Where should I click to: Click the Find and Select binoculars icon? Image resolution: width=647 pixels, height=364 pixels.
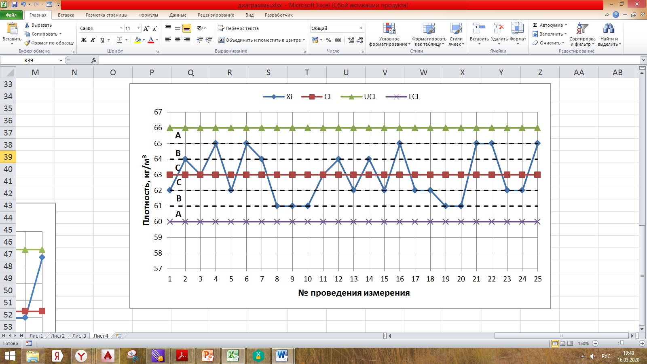tap(608, 29)
